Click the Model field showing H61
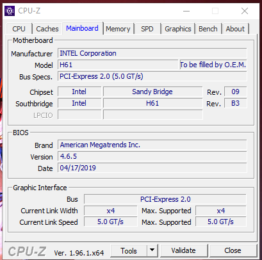Screen dimensions: 262x260 (118, 65)
